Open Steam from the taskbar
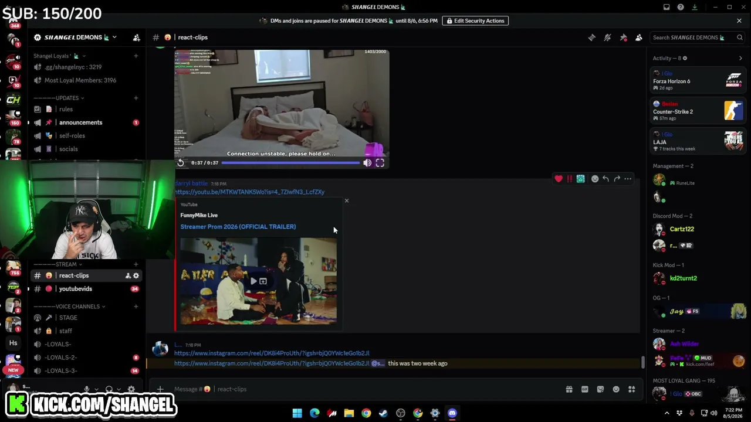 point(383,413)
